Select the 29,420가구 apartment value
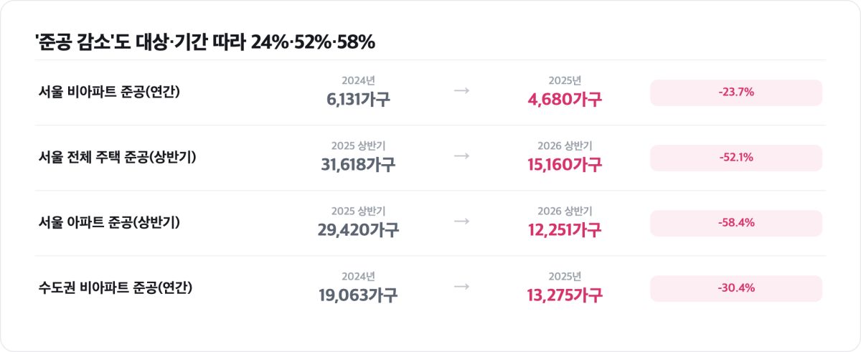The width and height of the screenshot is (861, 352). 358,230
